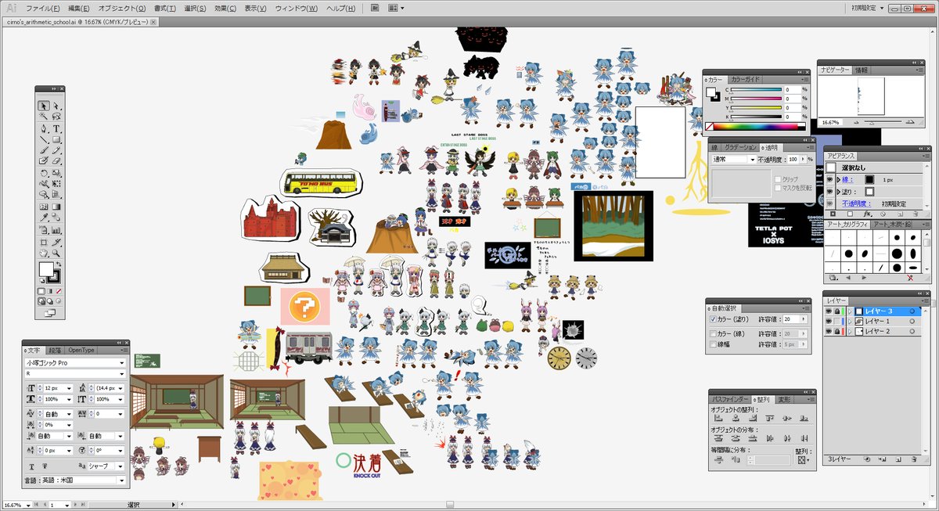
Task: Click the underline icon in the Character panel
Action: click(x=31, y=466)
